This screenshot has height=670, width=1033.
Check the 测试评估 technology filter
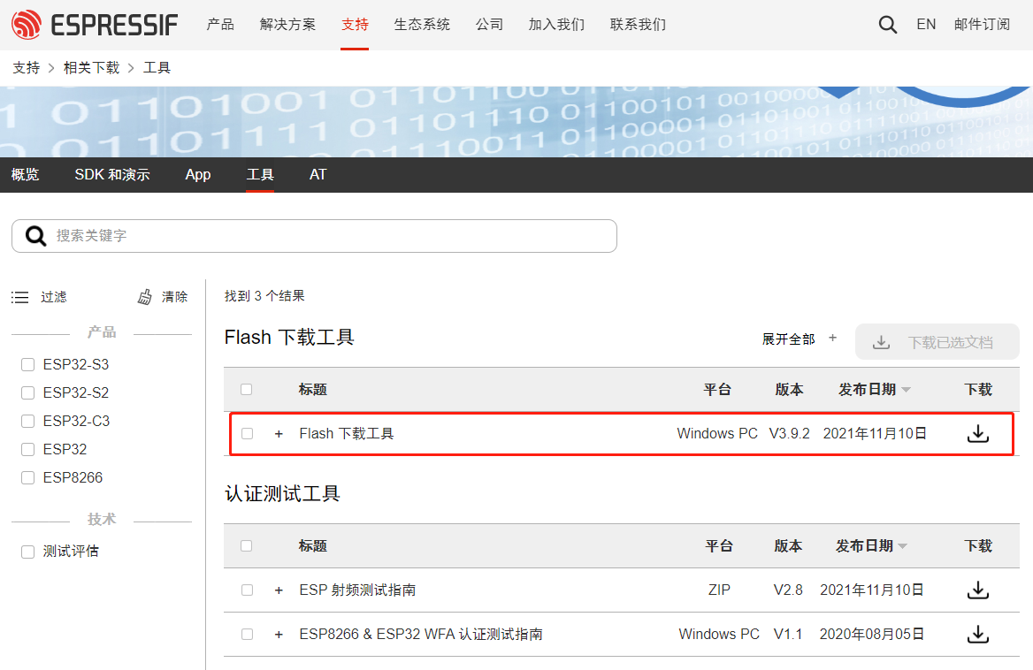pyautogui.click(x=27, y=551)
